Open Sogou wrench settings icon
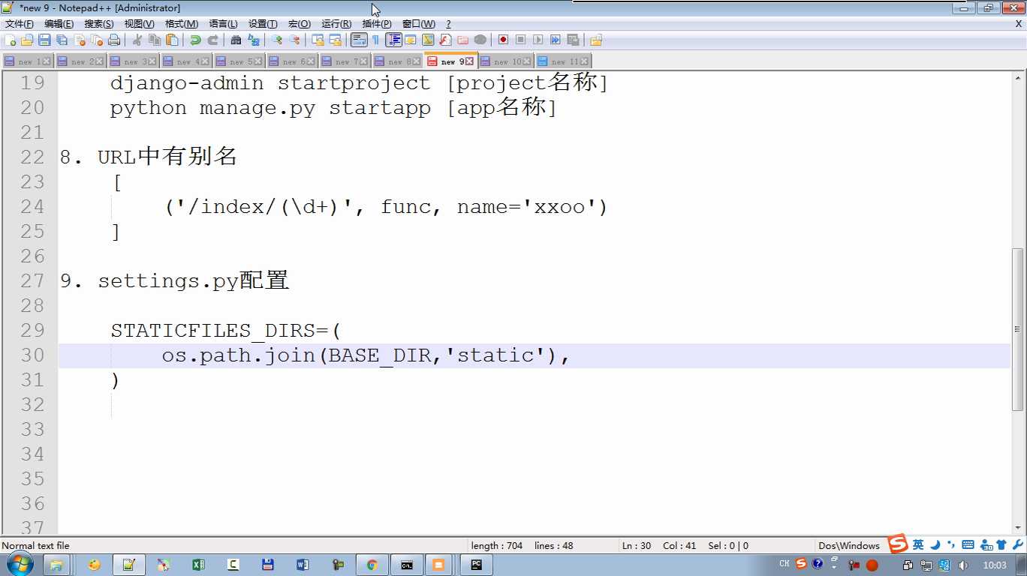This screenshot has width=1027, height=576. click(1018, 545)
